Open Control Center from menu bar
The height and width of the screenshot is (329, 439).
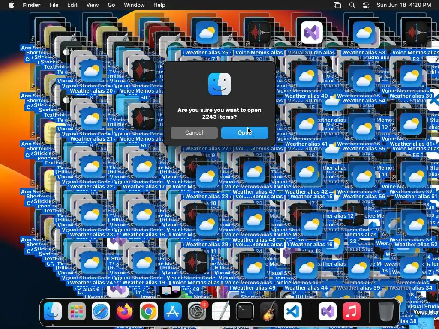[366, 5]
